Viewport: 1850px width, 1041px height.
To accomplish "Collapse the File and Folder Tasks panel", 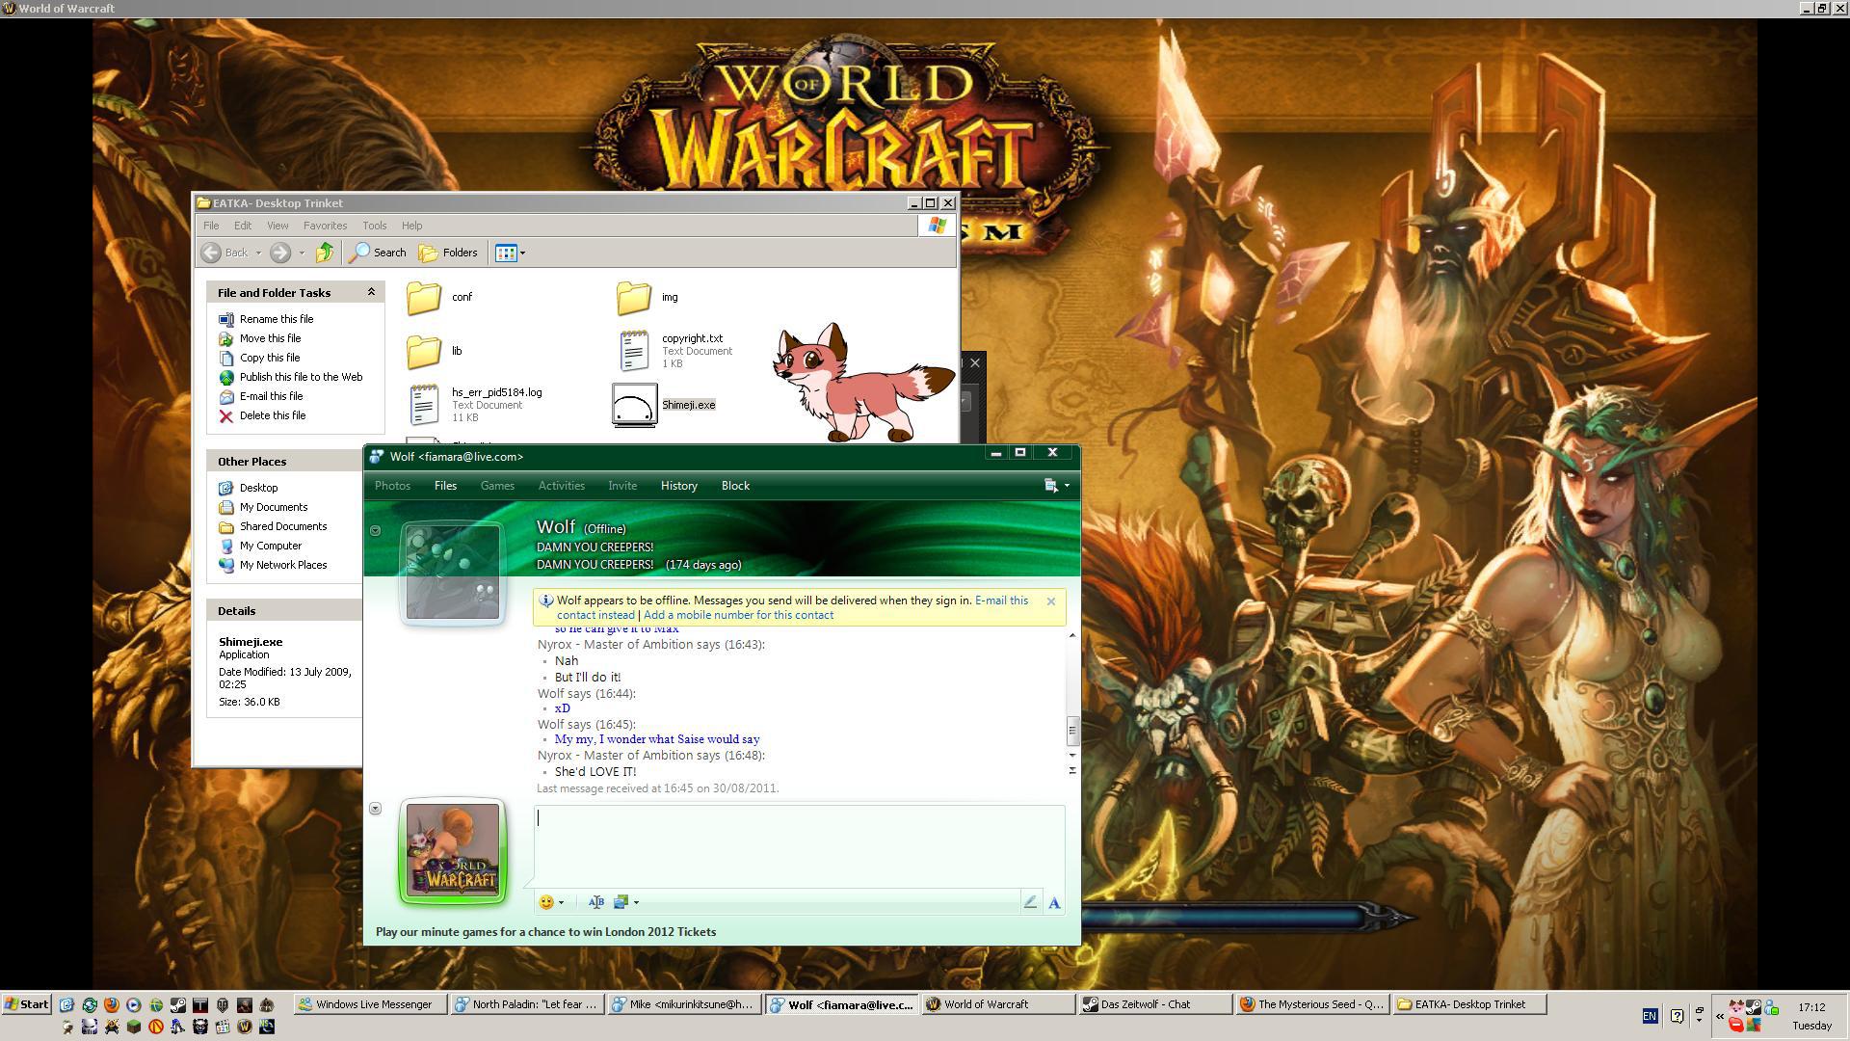I will coord(371,292).
